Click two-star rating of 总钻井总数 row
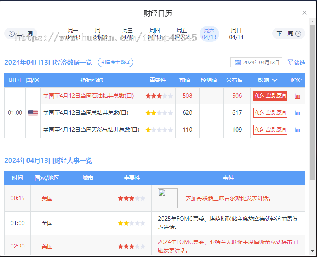 pos(159,113)
